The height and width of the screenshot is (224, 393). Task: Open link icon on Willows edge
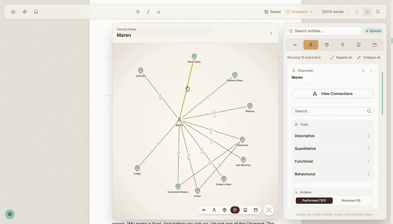coord(214,113)
